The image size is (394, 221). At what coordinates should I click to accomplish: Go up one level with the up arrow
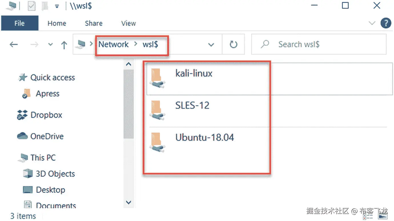pyautogui.click(x=64, y=45)
